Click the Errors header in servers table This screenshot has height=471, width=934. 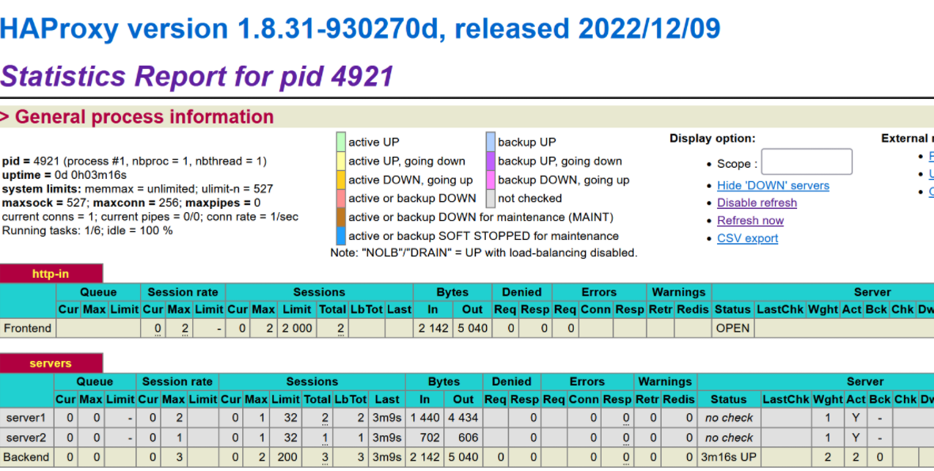(587, 382)
